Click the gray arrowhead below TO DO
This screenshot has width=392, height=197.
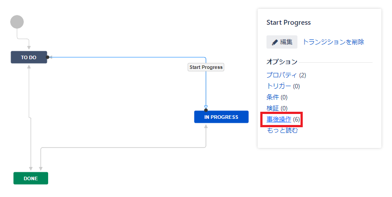[29, 67]
